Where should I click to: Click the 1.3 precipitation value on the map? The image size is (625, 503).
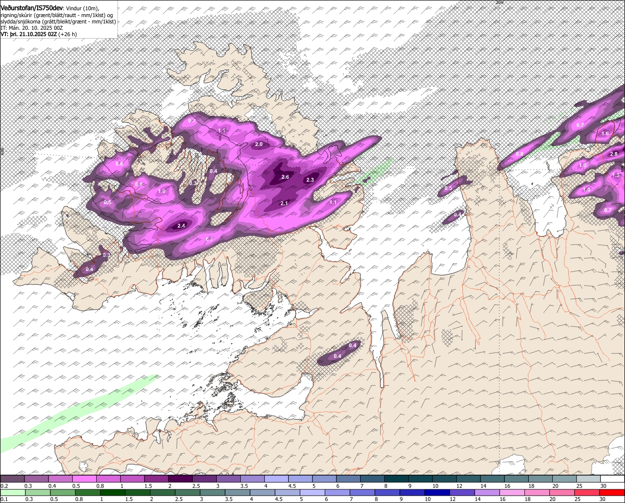click(x=616, y=175)
